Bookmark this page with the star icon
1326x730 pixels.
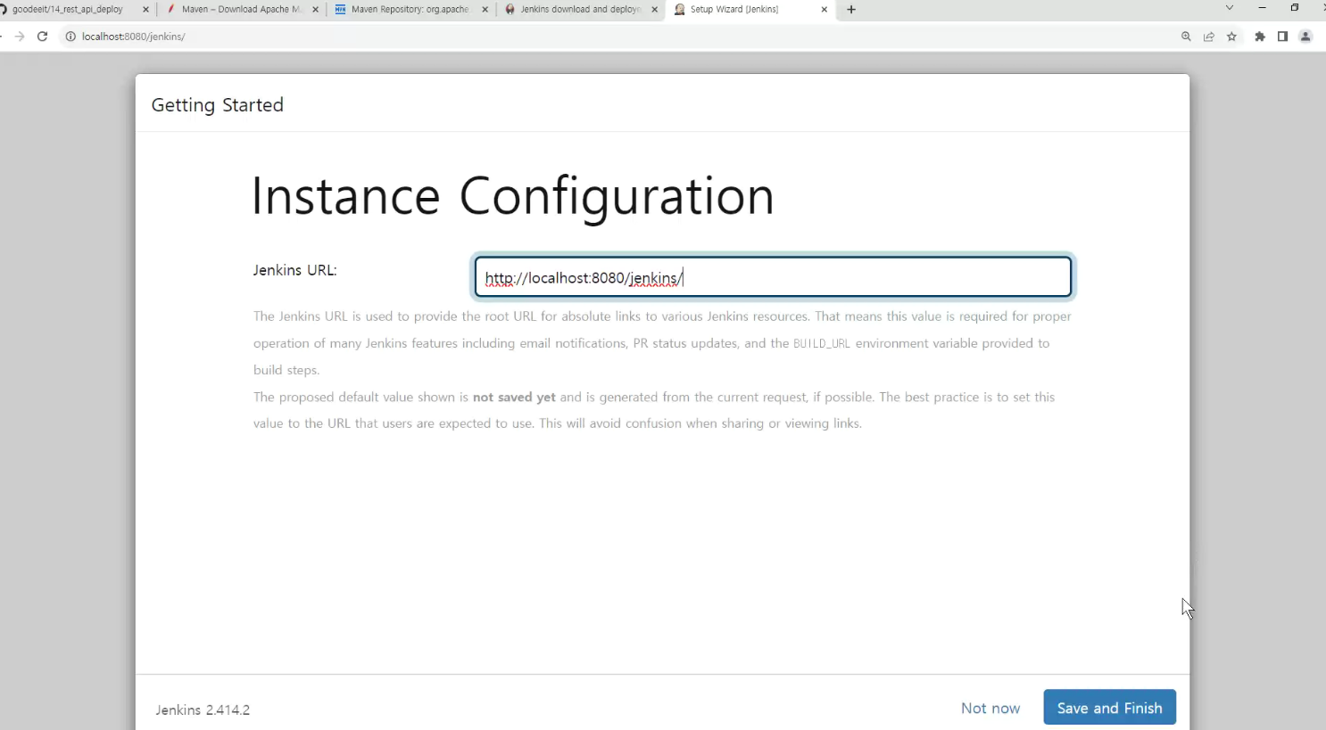pyautogui.click(x=1232, y=37)
